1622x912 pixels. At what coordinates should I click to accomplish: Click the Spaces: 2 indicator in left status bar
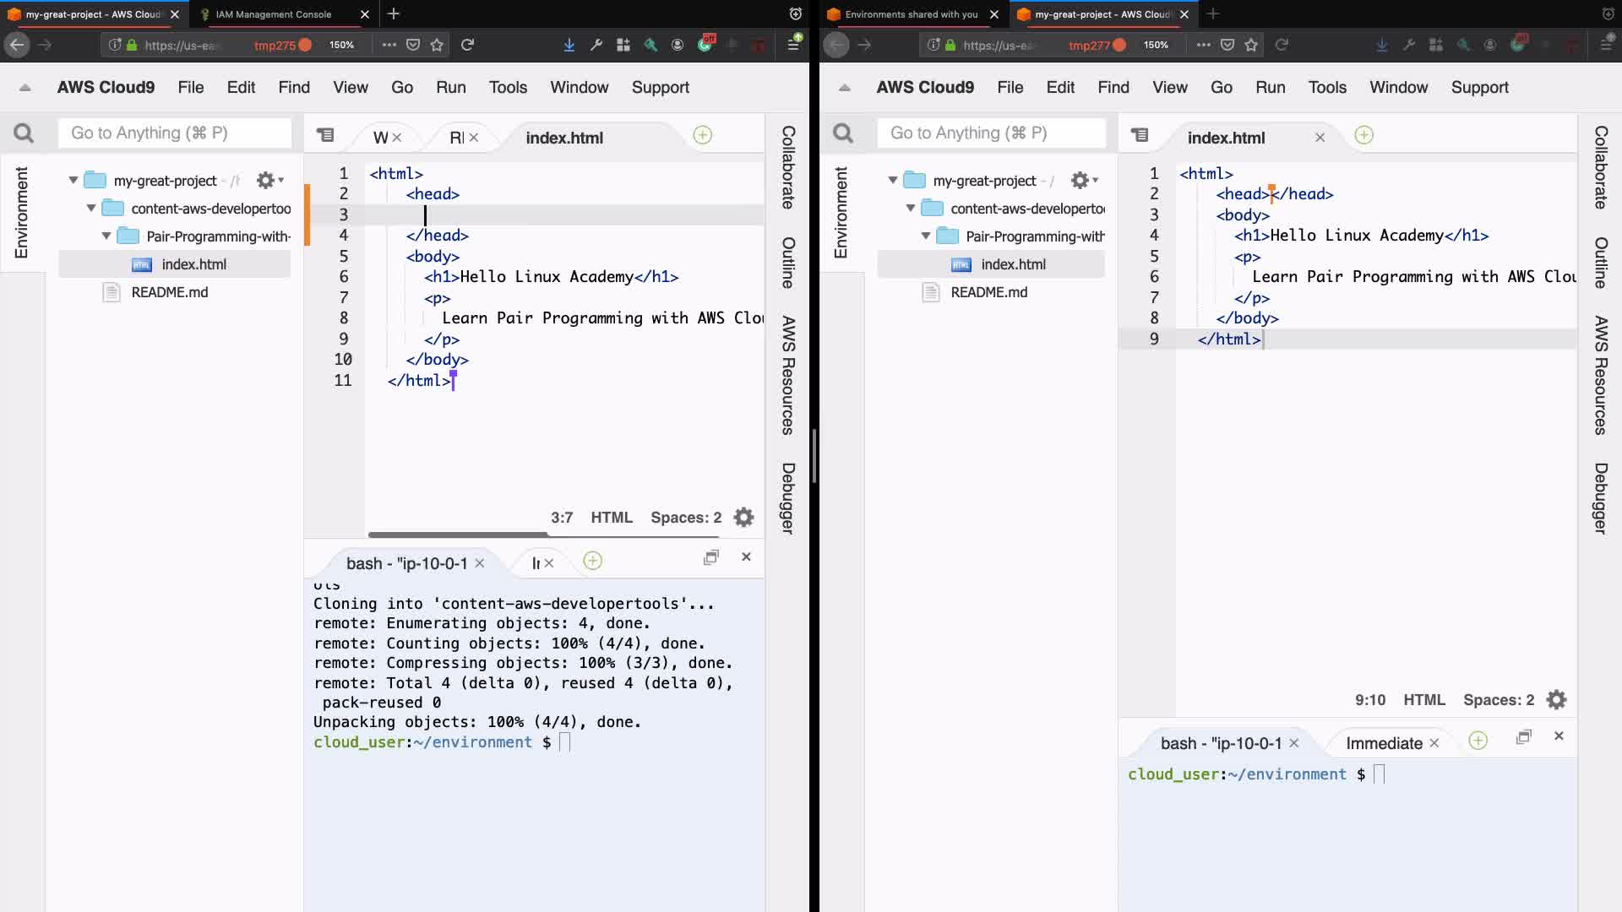pyautogui.click(x=685, y=518)
